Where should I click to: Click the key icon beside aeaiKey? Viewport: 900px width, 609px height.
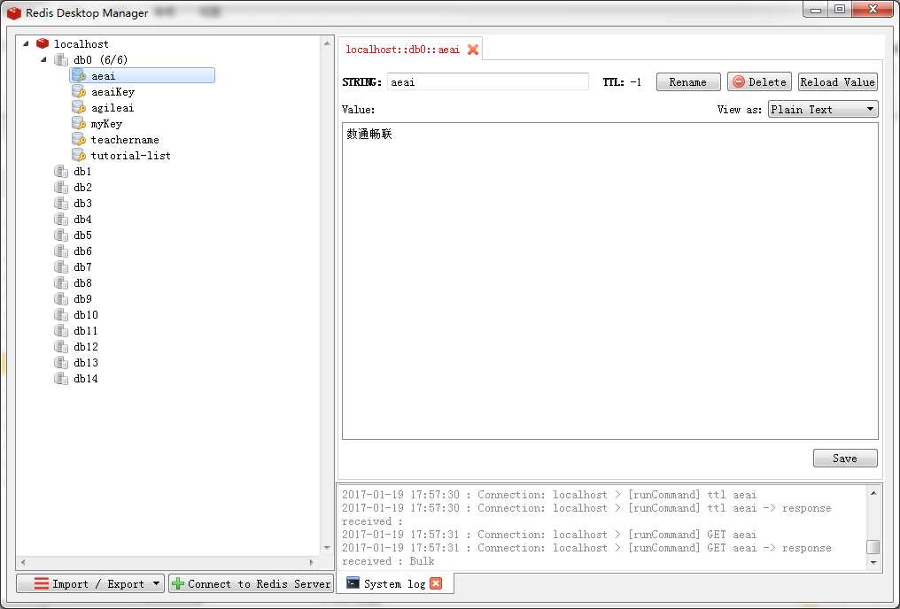(x=79, y=92)
